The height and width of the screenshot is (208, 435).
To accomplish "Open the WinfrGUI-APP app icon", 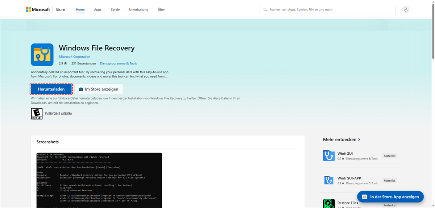I will click(x=329, y=180).
